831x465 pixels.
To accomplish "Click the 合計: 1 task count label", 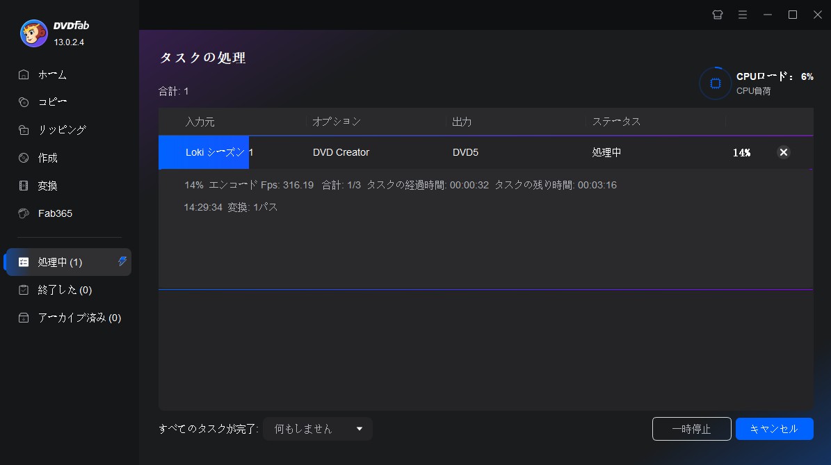I will click(173, 91).
